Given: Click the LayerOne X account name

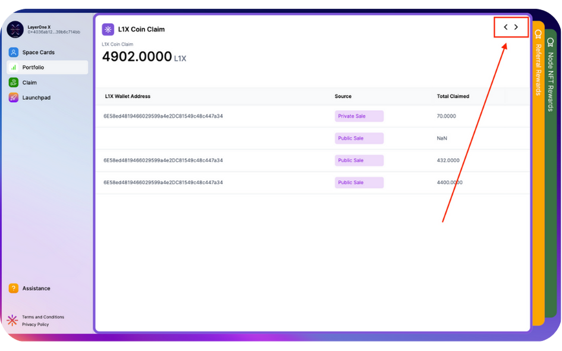Looking at the screenshot, I should point(39,27).
